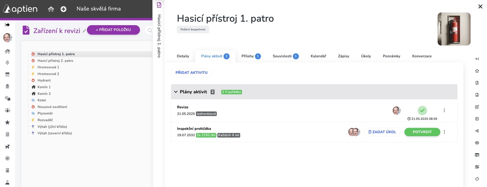Switch to the Kalendář tab
Image resolution: width=487 pixels, height=187 pixels.
318,56
